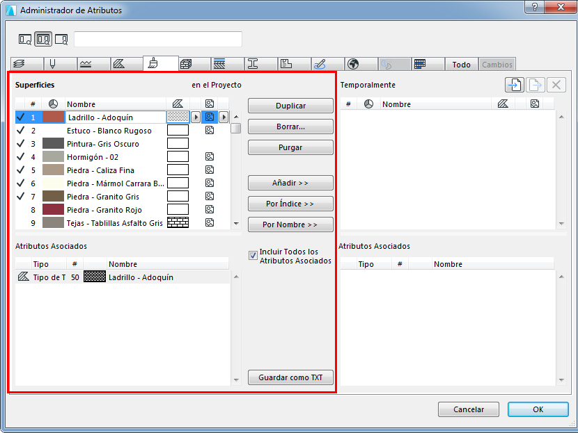The image size is (578, 433).
Task: Click texture icon in Piedra - Granito Rojo row
Action: click(x=210, y=210)
